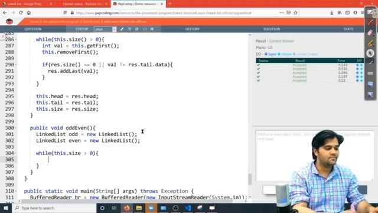The image size is (378, 213).
Task: Select the pink eraser annotation tool
Action: [370, 33]
